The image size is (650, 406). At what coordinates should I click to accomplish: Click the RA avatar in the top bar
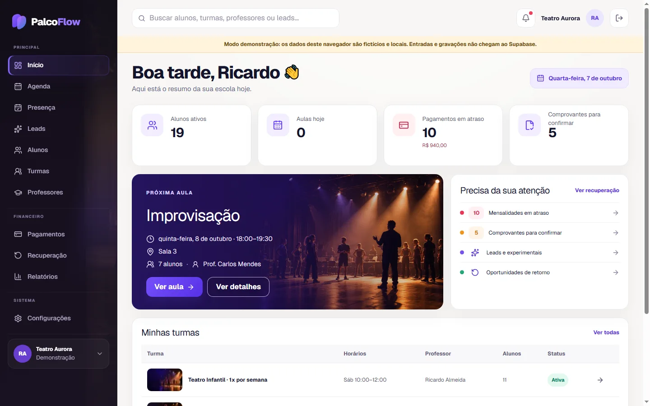click(x=594, y=18)
